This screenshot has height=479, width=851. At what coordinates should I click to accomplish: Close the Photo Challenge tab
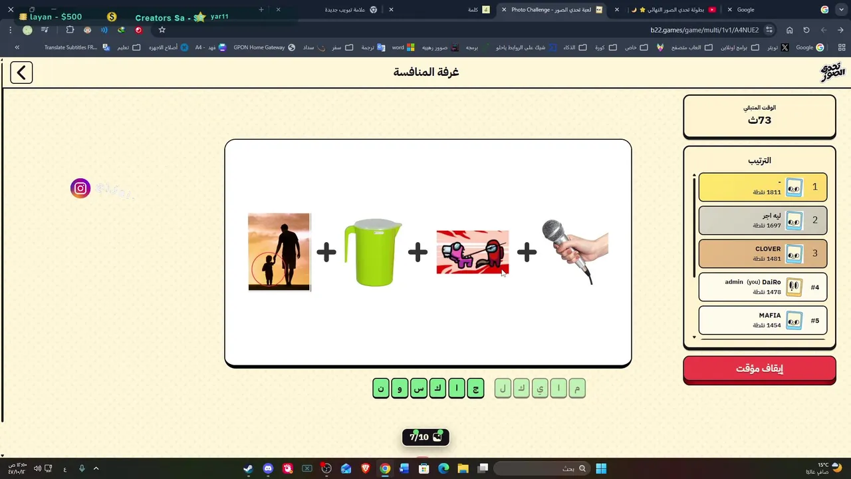(x=504, y=9)
